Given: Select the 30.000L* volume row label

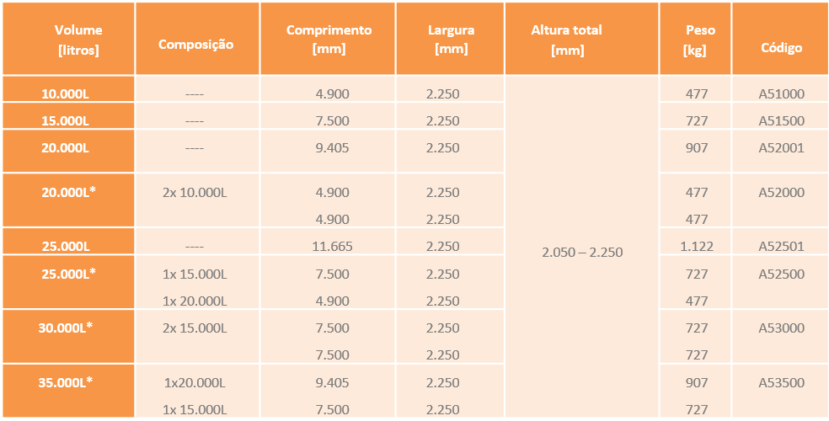Looking at the screenshot, I should [67, 328].
